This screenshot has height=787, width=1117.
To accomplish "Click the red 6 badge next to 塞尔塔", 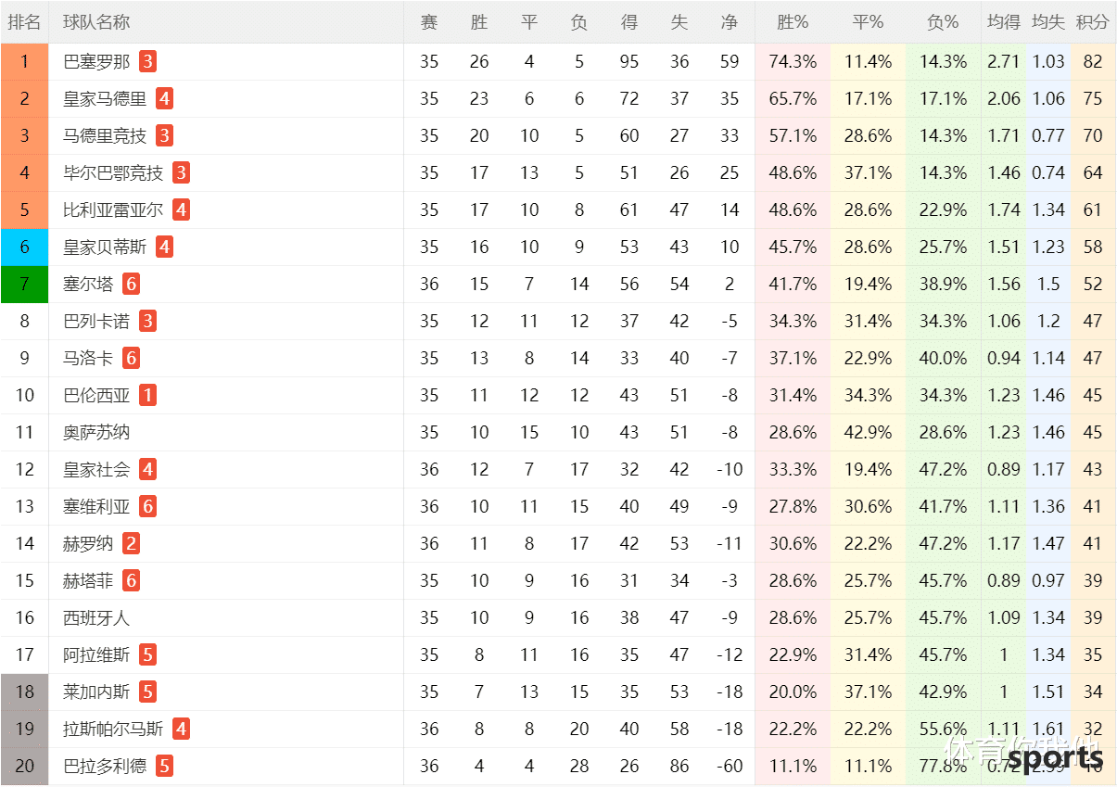I will click(x=131, y=285).
